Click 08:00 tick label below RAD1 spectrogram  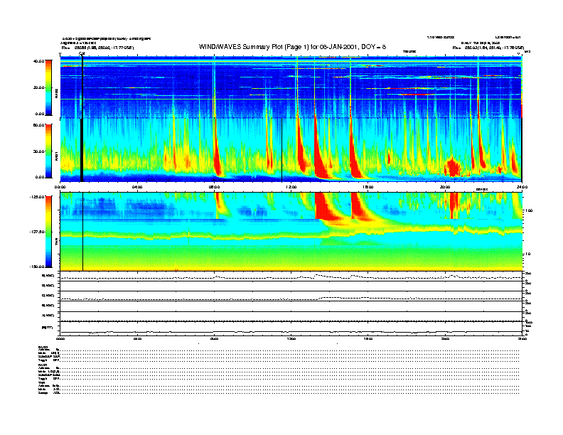pyautogui.click(x=215, y=187)
